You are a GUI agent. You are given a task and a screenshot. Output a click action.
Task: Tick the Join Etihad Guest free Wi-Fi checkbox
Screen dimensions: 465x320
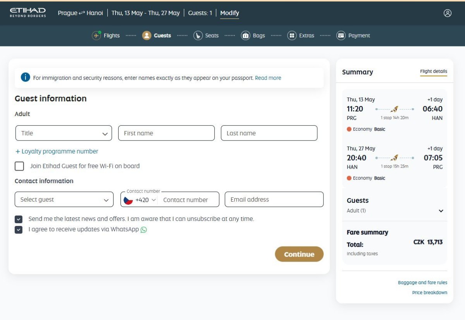click(19, 166)
